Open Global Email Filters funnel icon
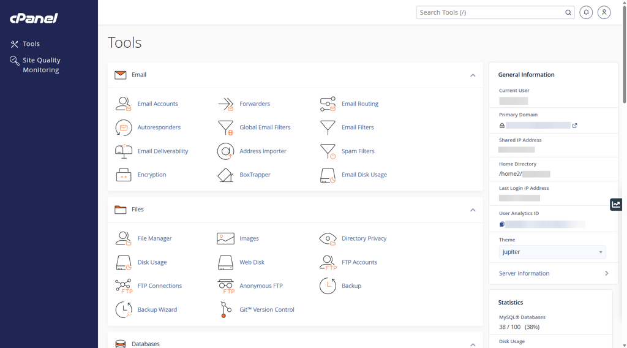 coord(225,127)
